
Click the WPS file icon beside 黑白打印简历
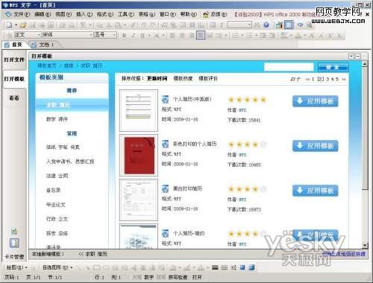[166, 189]
